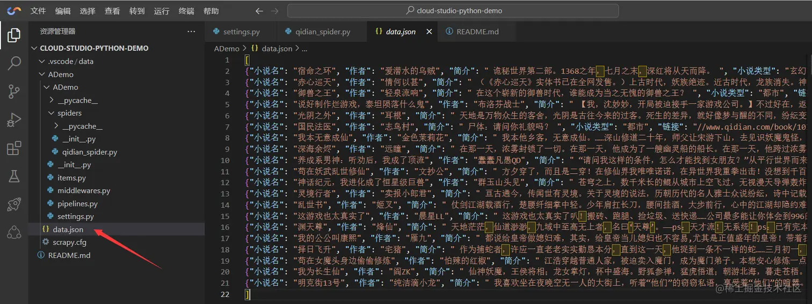Switch to the data.json tab
The height and width of the screenshot is (304, 812).
401,32
